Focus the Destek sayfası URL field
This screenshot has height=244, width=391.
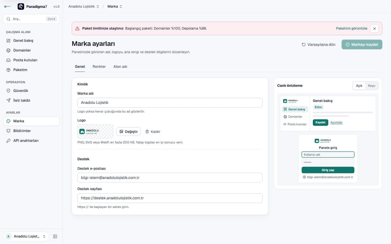pyautogui.click(x=170, y=198)
